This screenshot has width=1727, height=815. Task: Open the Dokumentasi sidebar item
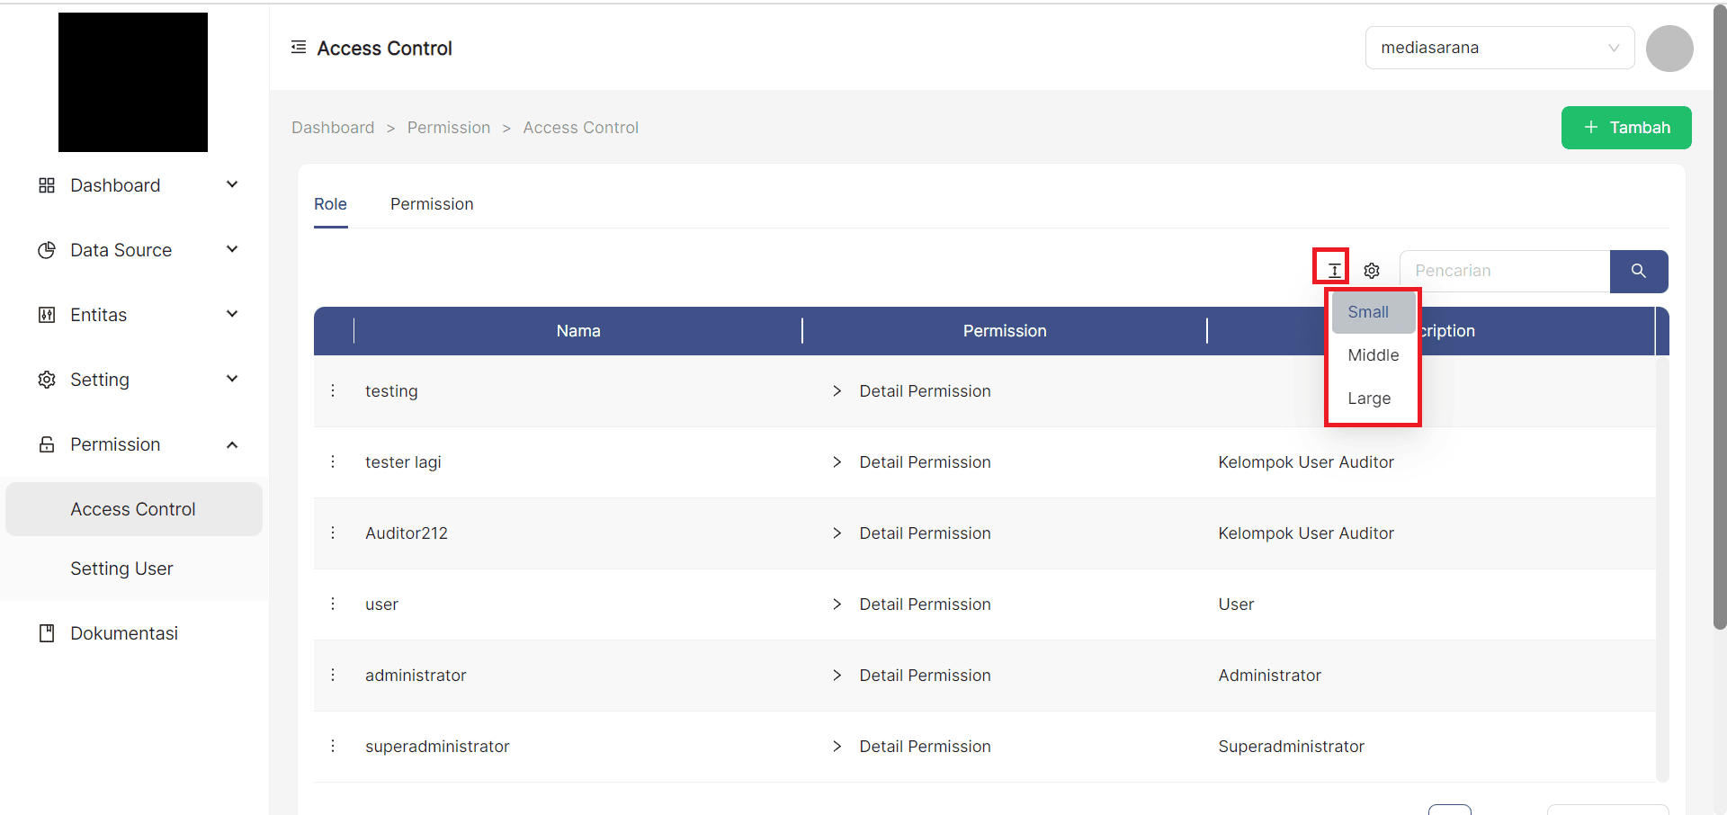click(124, 633)
